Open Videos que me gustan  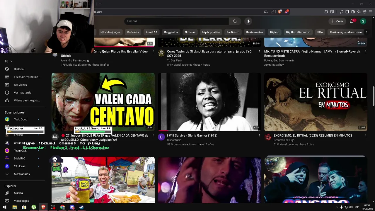point(23,101)
